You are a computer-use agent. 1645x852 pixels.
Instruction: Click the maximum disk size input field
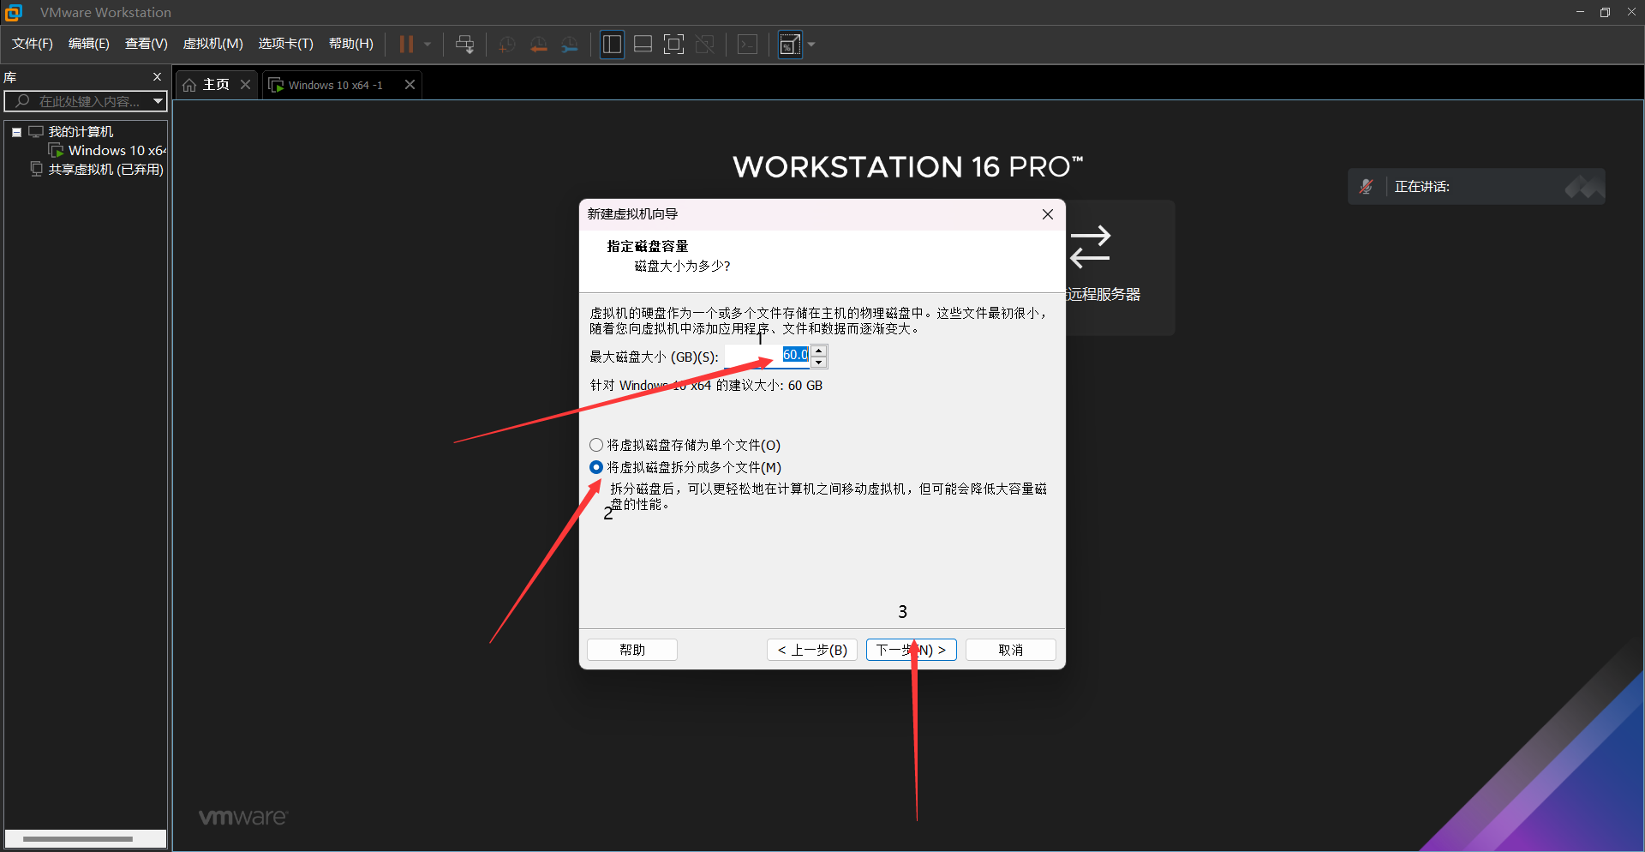[768, 356]
